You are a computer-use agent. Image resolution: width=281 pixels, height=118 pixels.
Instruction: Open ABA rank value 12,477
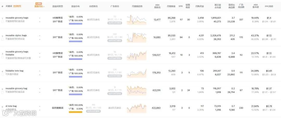(x=157, y=20)
